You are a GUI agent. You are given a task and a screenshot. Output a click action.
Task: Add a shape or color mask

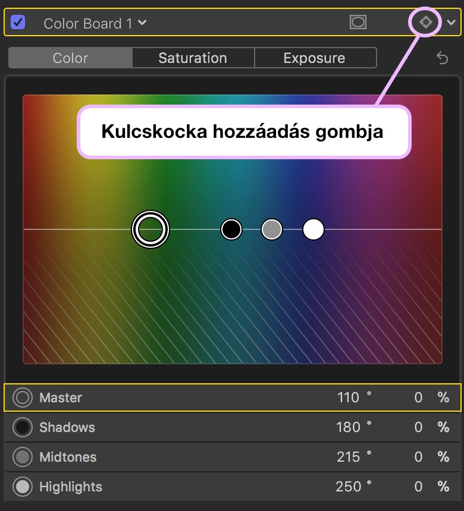coord(358,22)
